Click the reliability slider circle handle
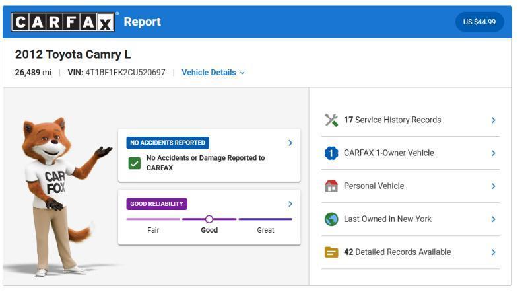This screenshot has height=294, width=528. point(209,219)
